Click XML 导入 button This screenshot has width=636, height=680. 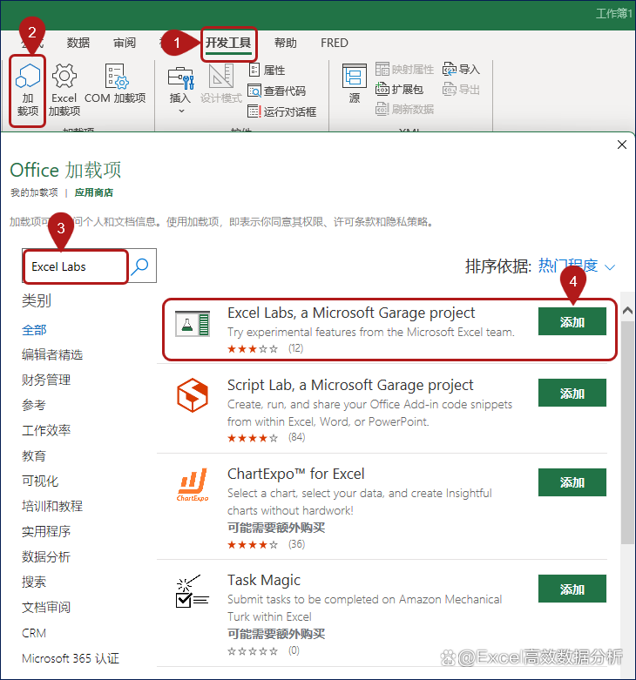tap(461, 70)
